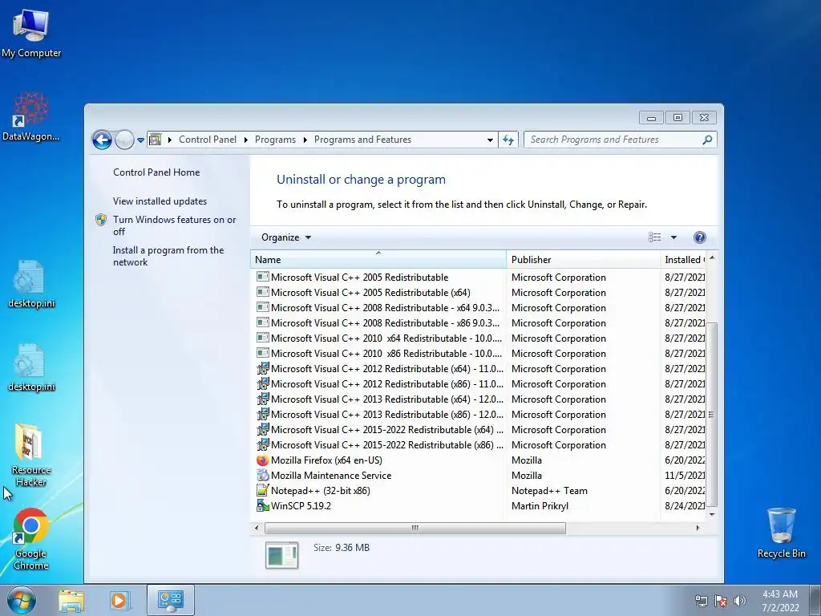Click Programs and Features breadcrumb

click(362, 140)
